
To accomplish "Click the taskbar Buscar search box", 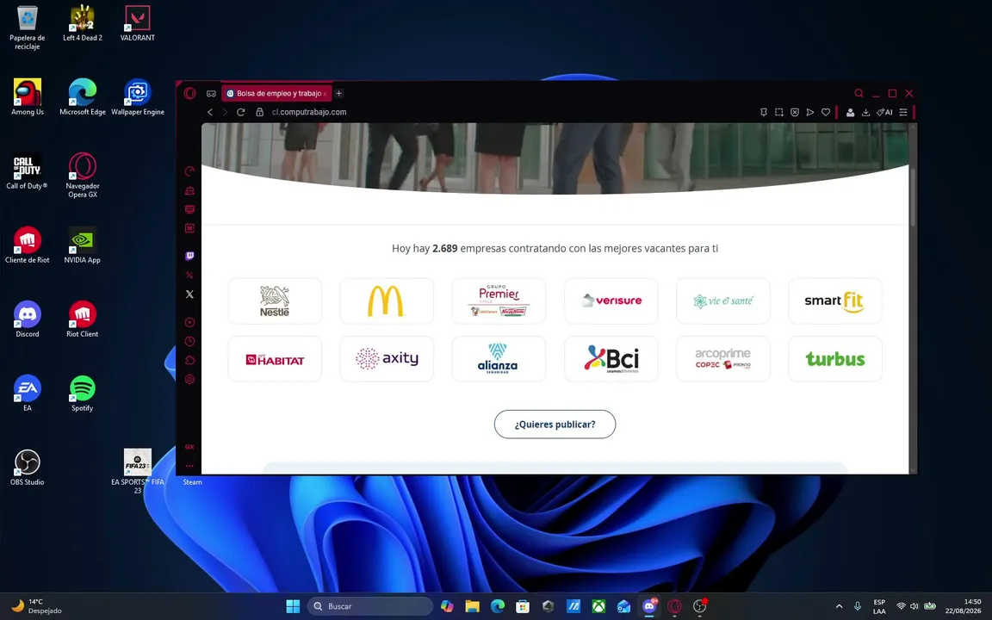I will (x=370, y=606).
